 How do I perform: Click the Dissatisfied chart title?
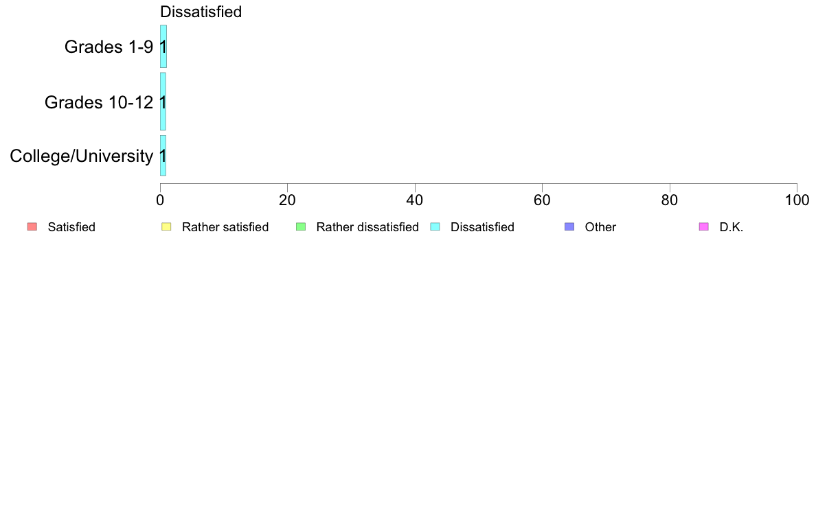click(x=201, y=12)
